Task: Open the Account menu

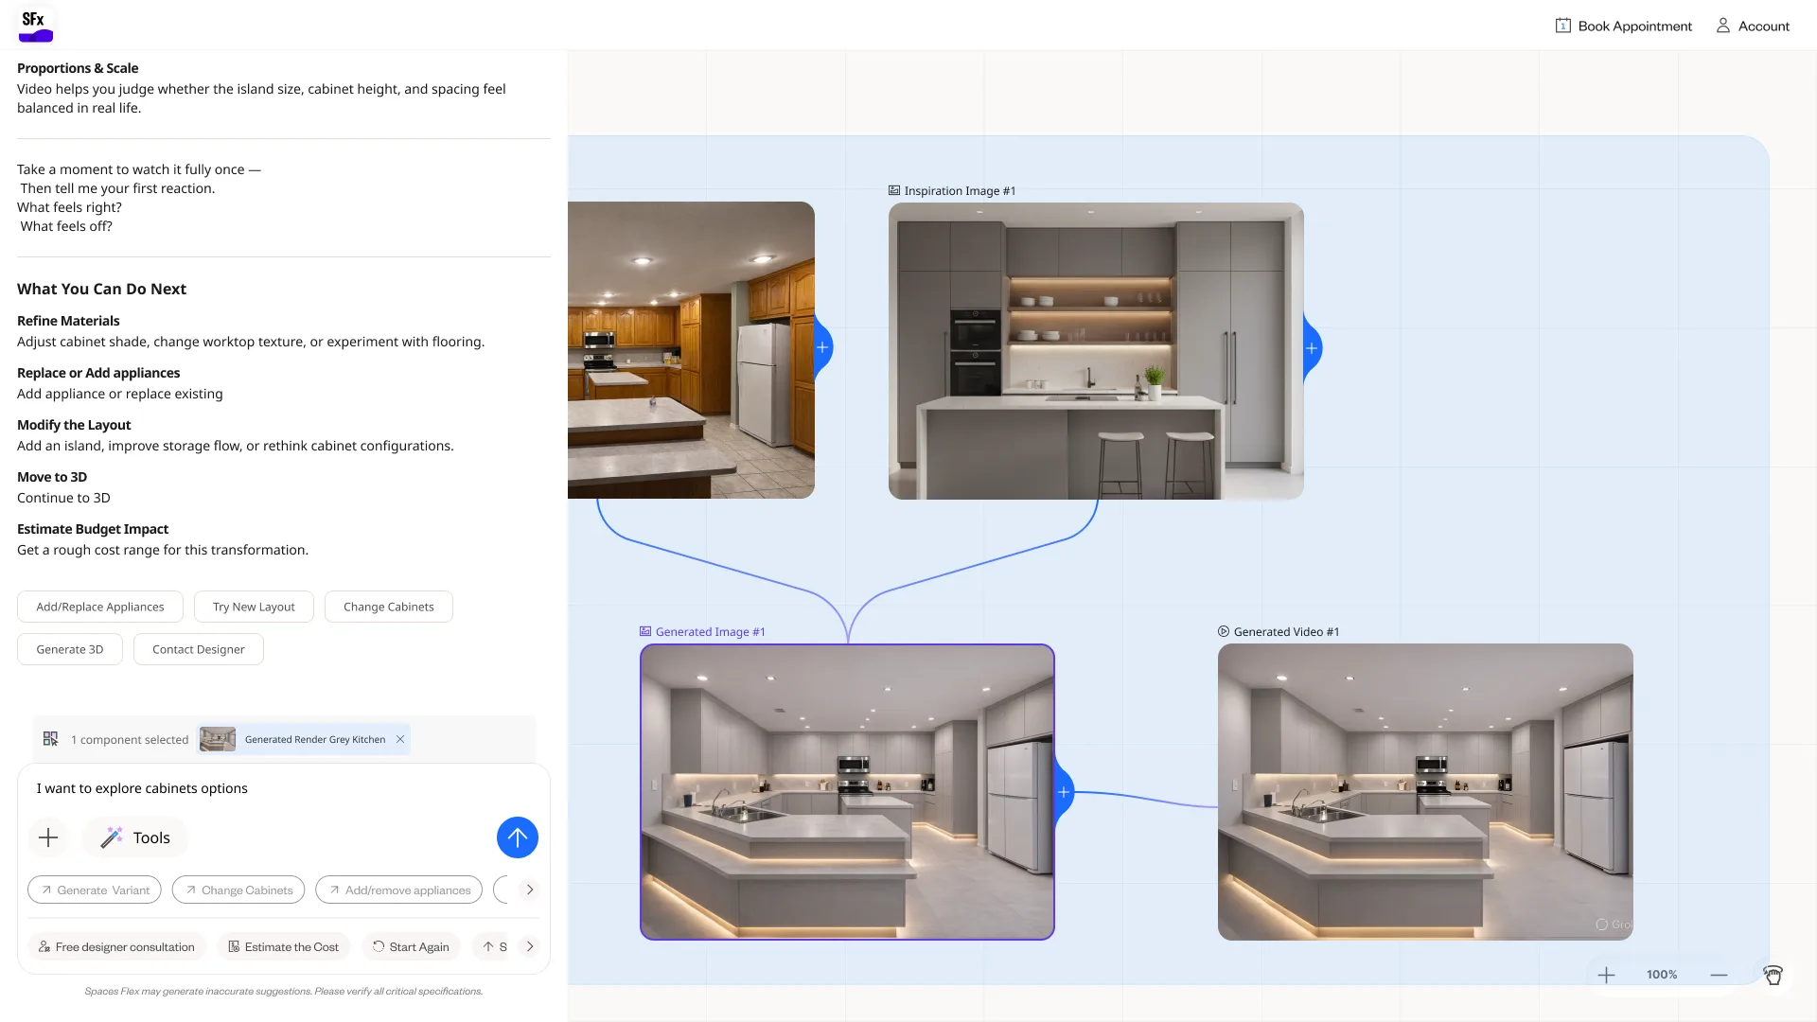Action: 1753,26
